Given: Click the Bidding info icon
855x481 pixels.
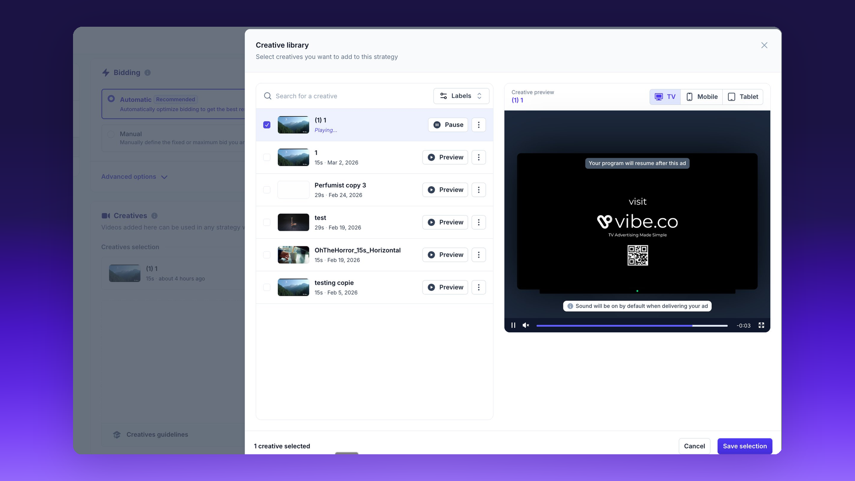Looking at the screenshot, I should (147, 73).
